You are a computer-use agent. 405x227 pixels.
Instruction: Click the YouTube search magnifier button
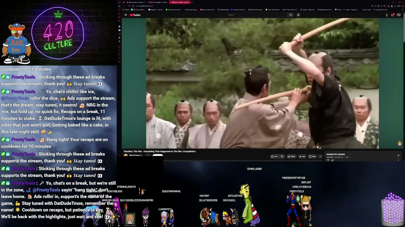click(x=290, y=15)
